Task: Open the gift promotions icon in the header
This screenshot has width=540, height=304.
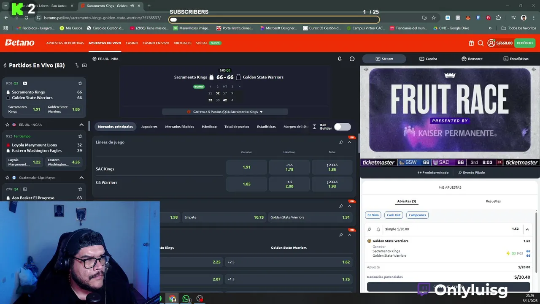Action: pyautogui.click(x=471, y=43)
